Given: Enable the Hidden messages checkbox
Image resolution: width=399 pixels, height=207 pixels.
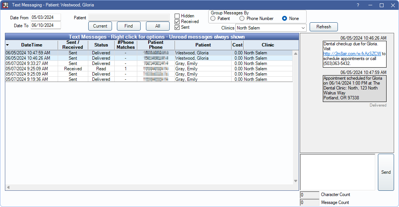Looking at the screenshot, I should tap(177, 16).
